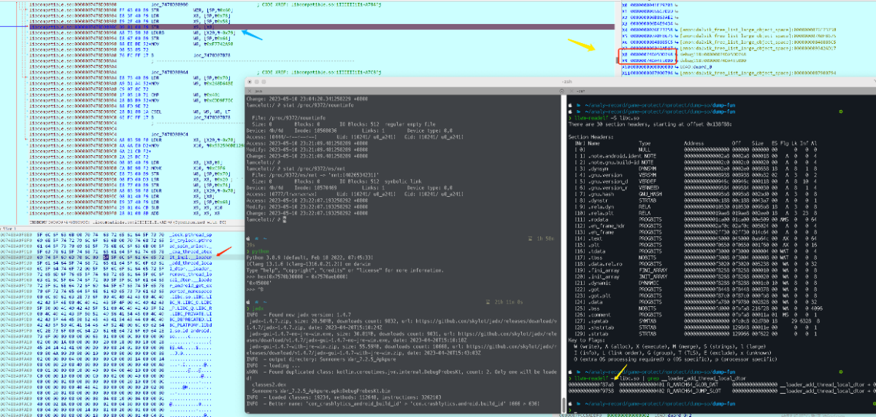Click the '.rela.plt' section row
This screenshot has width=876, height=417.
[x=696, y=214]
